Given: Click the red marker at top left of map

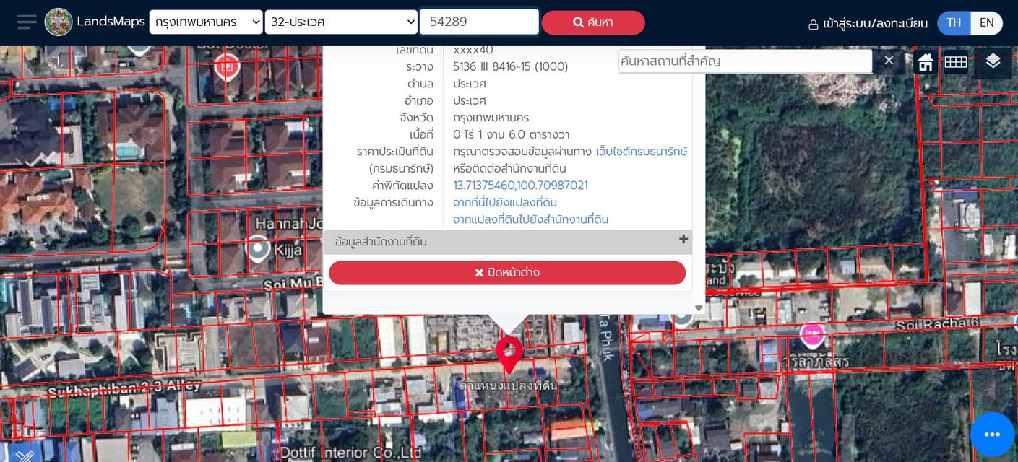Looking at the screenshot, I should tap(228, 67).
